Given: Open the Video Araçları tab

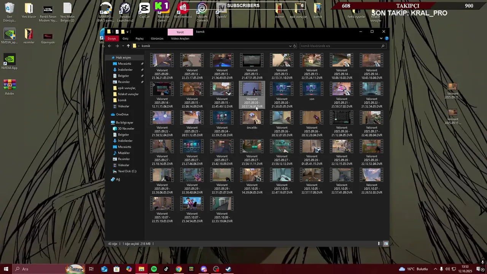Looking at the screenshot, I should coord(180,38).
